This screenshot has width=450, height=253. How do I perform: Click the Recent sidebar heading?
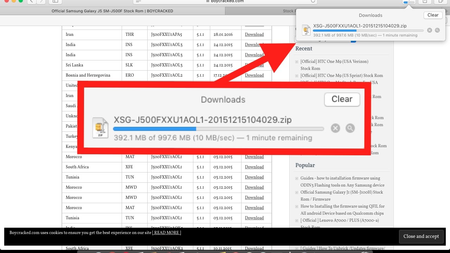coord(304,49)
